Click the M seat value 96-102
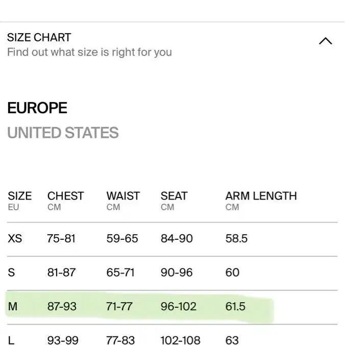The image size is (345, 345). point(178,307)
